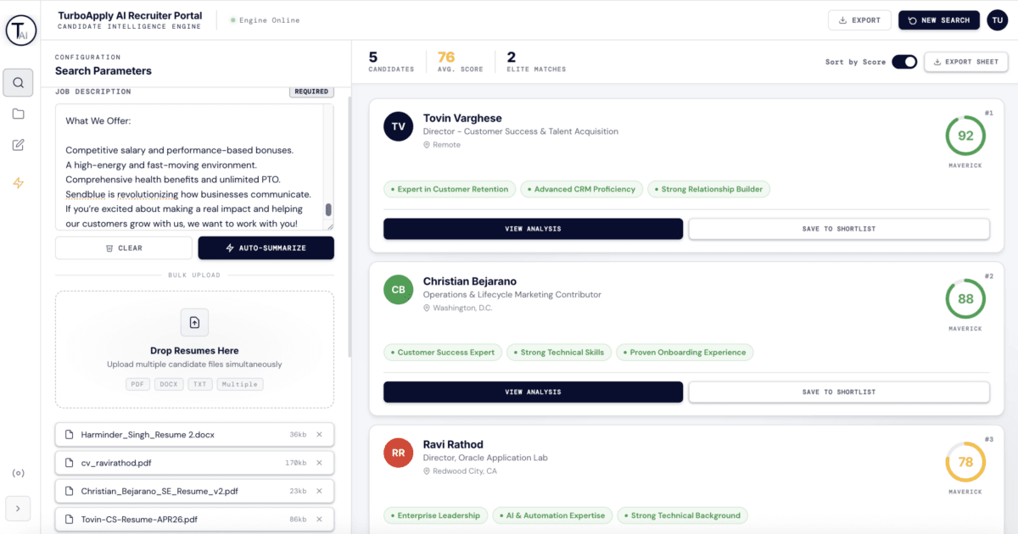
Task: Click the TXT format chip
Action: tap(200, 384)
